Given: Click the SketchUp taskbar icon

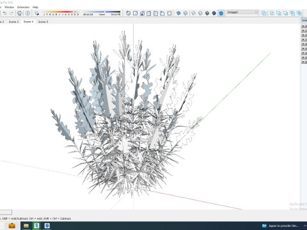Looking at the screenshot, I should pyautogui.click(x=36, y=226).
